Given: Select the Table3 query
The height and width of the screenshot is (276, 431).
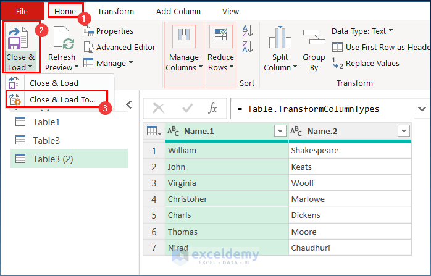Looking at the screenshot, I should pyautogui.click(x=69, y=141).
